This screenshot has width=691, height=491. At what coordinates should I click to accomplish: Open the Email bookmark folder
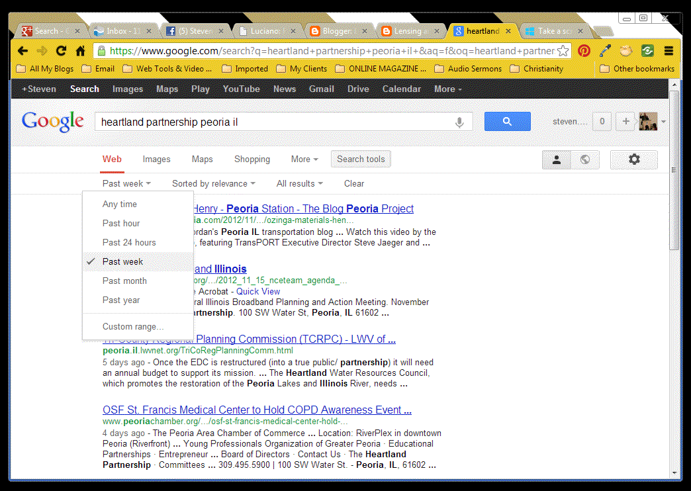tap(98, 69)
